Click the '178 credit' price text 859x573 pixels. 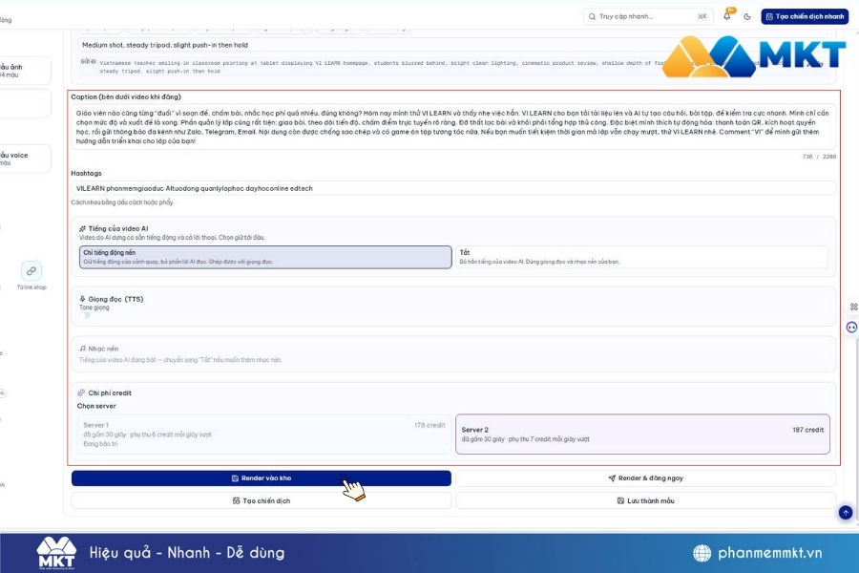429,425
